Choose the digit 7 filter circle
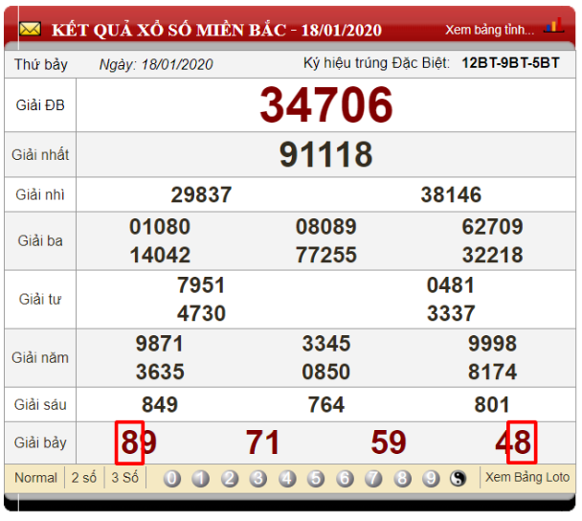Viewport: 582px width, 521px height. click(x=373, y=479)
